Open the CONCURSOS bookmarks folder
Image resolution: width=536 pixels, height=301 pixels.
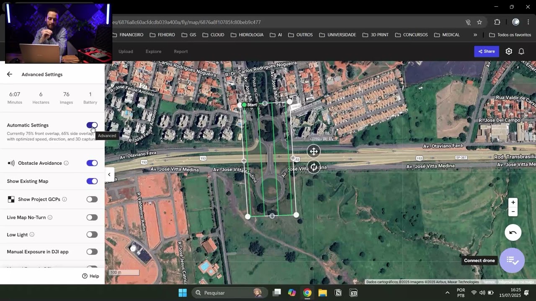pyautogui.click(x=412, y=35)
